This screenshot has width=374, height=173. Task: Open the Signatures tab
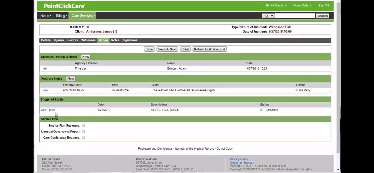pos(130,40)
